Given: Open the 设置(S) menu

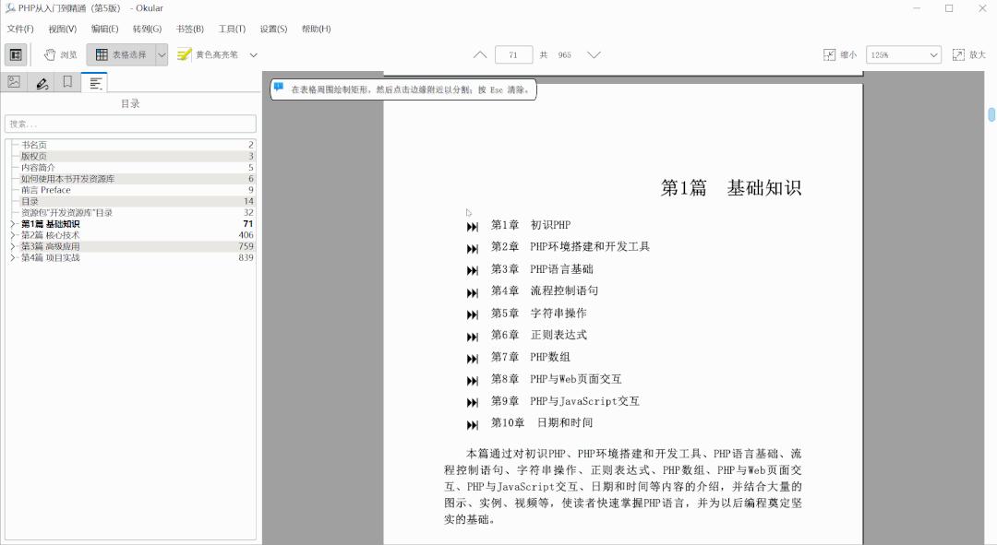Looking at the screenshot, I should pos(273,29).
